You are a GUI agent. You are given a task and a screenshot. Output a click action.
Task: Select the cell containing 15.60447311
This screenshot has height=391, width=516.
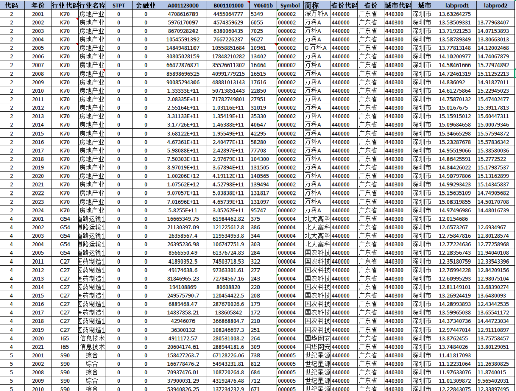tap(495, 116)
